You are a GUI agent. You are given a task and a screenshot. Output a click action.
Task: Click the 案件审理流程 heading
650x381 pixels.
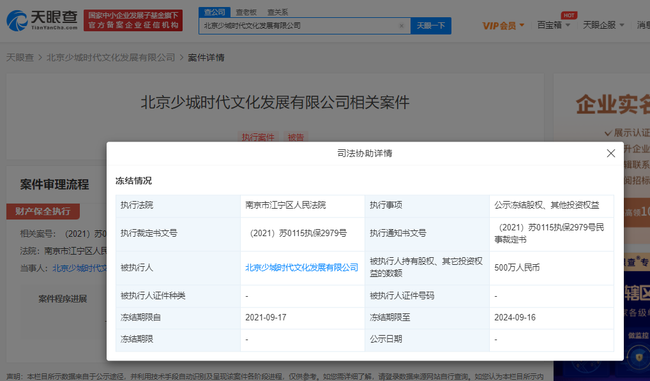[x=54, y=184]
